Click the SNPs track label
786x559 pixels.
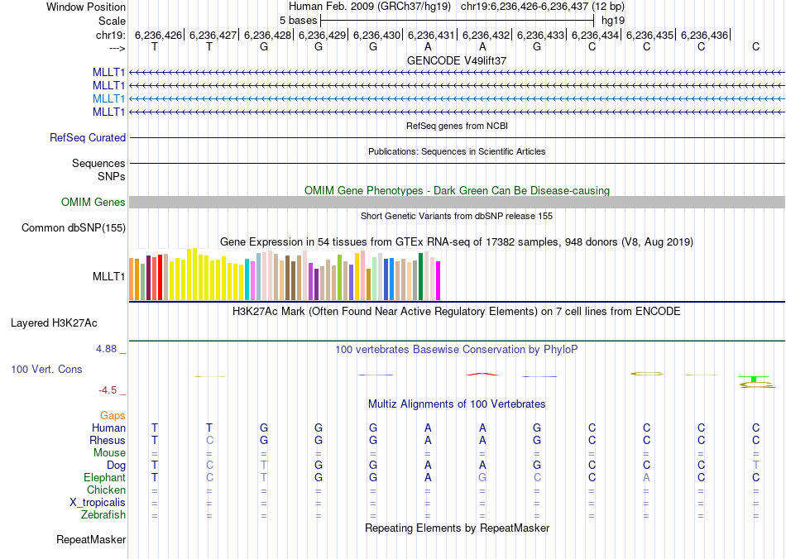(112, 176)
